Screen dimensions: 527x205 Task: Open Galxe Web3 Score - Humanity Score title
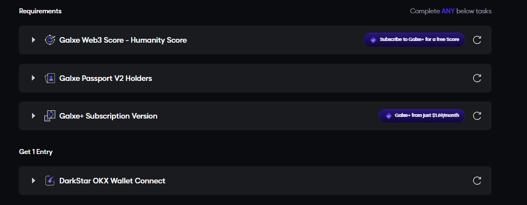pyautogui.click(x=123, y=40)
